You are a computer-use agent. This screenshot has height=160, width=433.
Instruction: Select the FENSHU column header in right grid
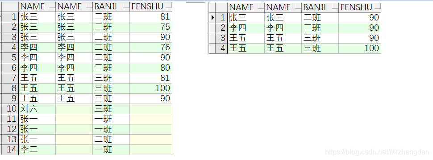360,8
